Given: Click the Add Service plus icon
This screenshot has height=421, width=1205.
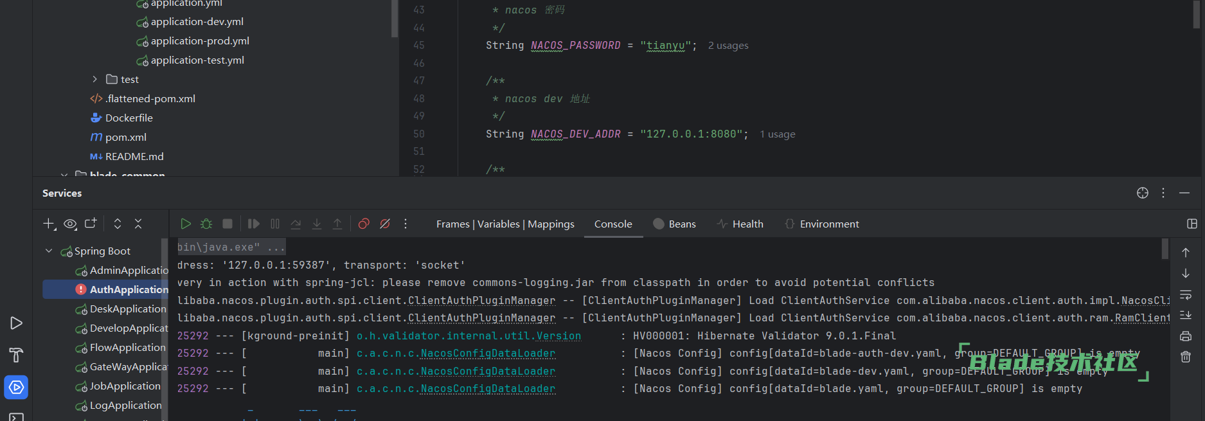Looking at the screenshot, I should coord(49,224).
